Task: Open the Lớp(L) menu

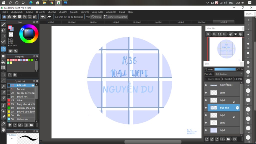Action: [x=29, y=12]
